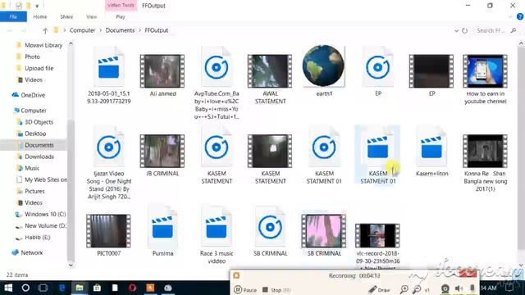Select KASEM STATEMENT file with disc icon
The image size is (525, 295).
tap(217, 147)
